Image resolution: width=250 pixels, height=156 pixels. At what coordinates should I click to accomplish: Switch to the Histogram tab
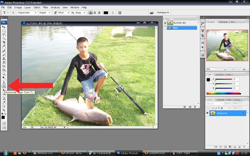[224, 22]
